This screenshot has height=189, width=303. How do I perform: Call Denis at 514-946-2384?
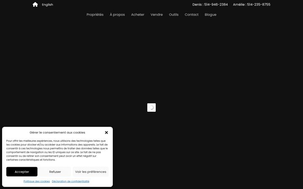210,5
